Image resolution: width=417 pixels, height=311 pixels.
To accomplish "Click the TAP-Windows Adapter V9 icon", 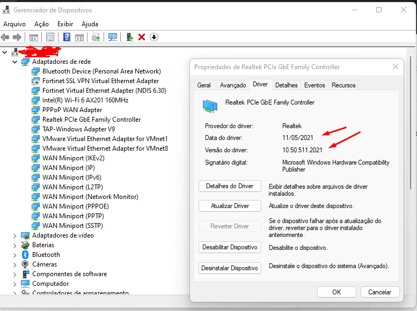I will [35, 129].
